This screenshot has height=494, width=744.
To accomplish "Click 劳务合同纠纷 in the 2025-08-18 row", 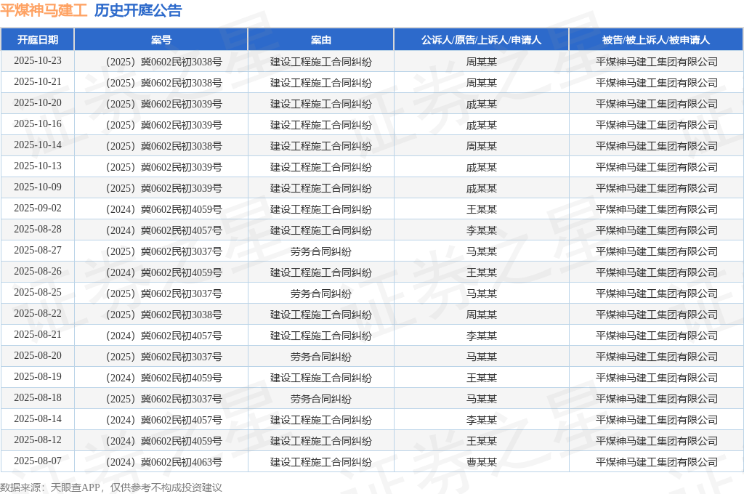I will pyautogui.click(x=320, y=399).
